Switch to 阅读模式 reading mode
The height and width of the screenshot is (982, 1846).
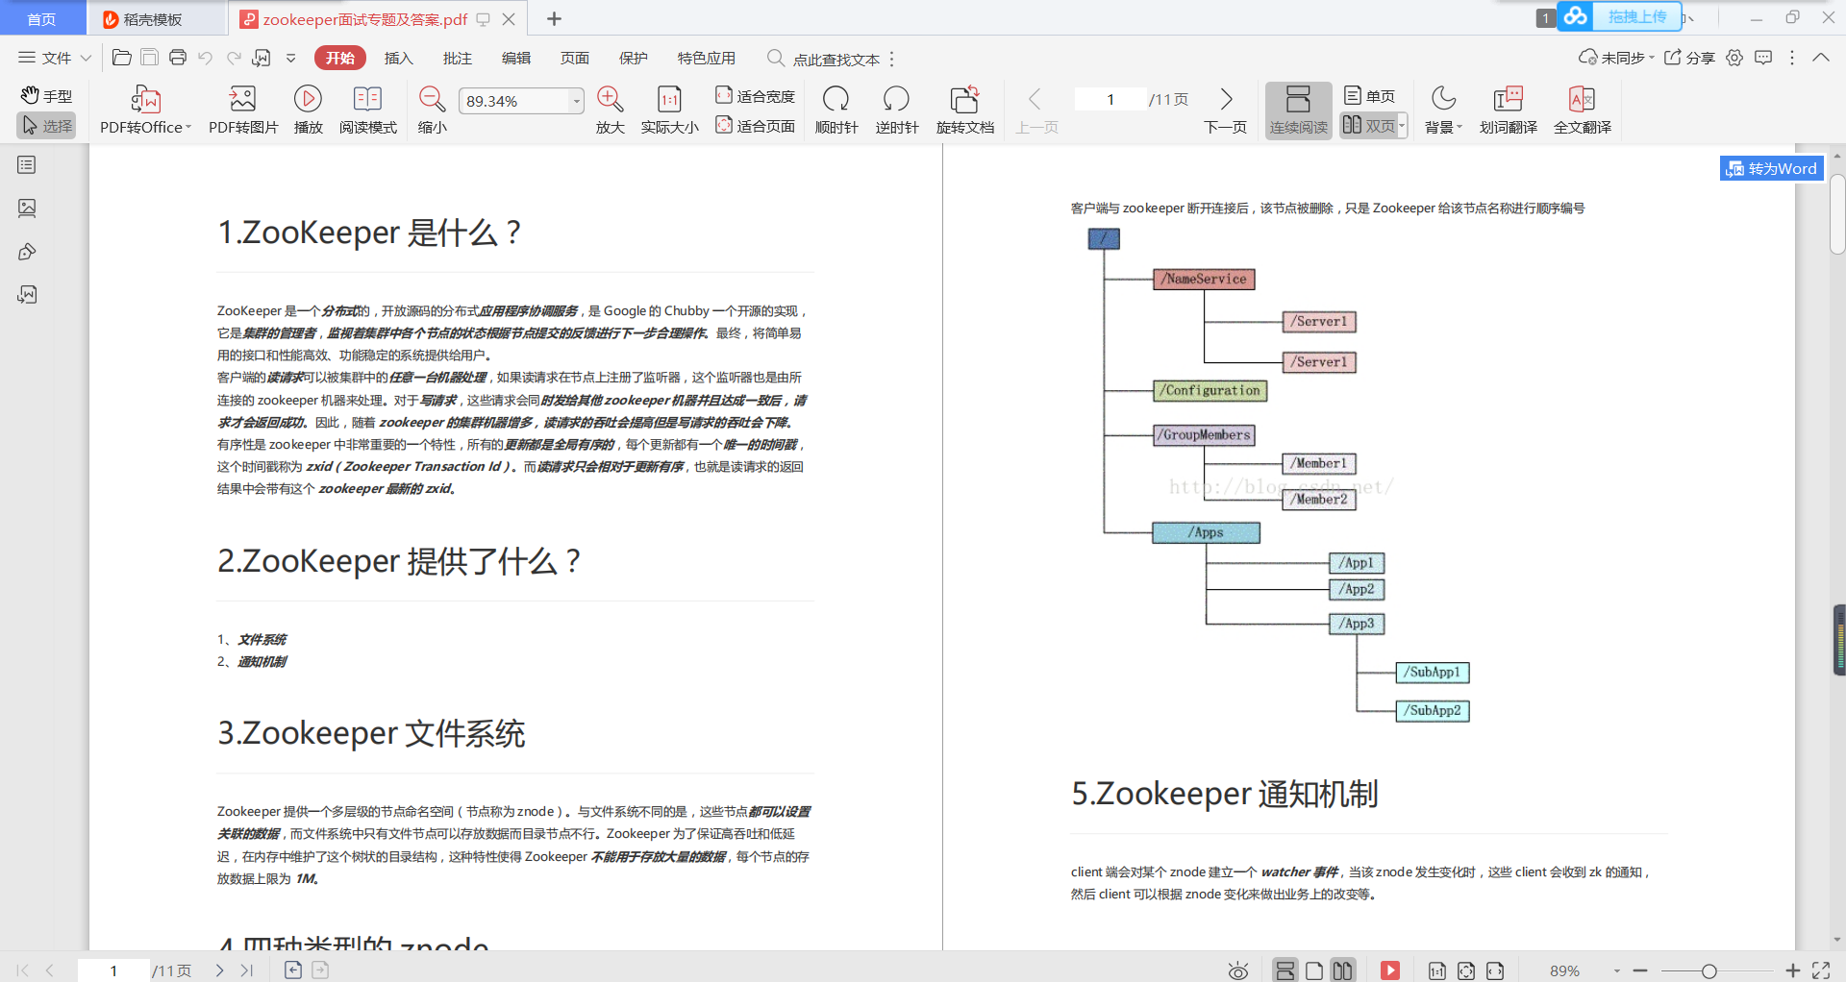click(x=367, y=110)
